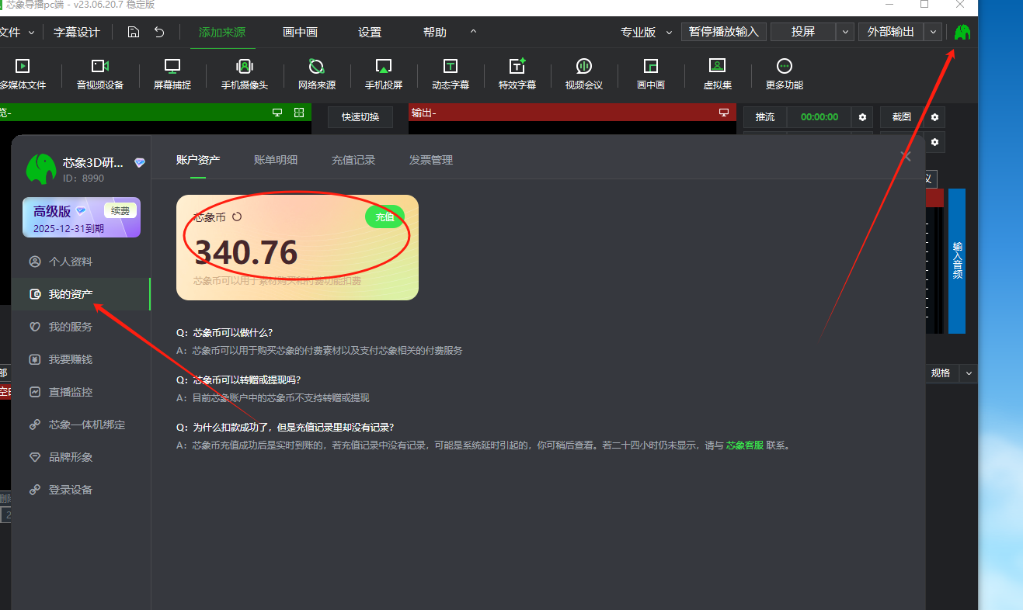The width and height of the screenshot is (1023, 610).
Task: Expand the 外部输出 dropdown arrow
Action: coord(934,32)
